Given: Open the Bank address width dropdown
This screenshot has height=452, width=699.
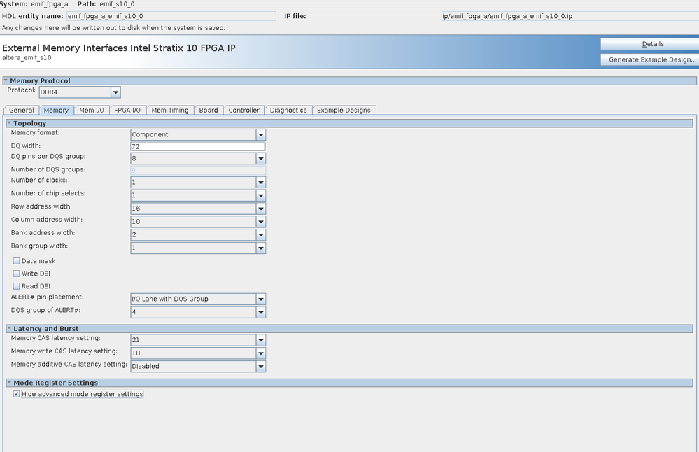Looking at the screenshot, I should point(261,234).
